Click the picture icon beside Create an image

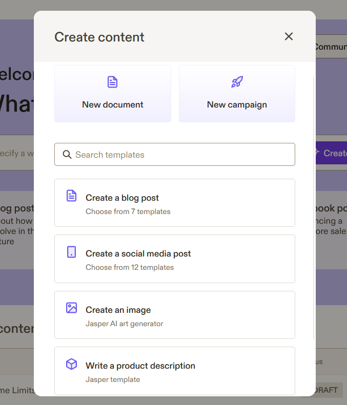72,308
